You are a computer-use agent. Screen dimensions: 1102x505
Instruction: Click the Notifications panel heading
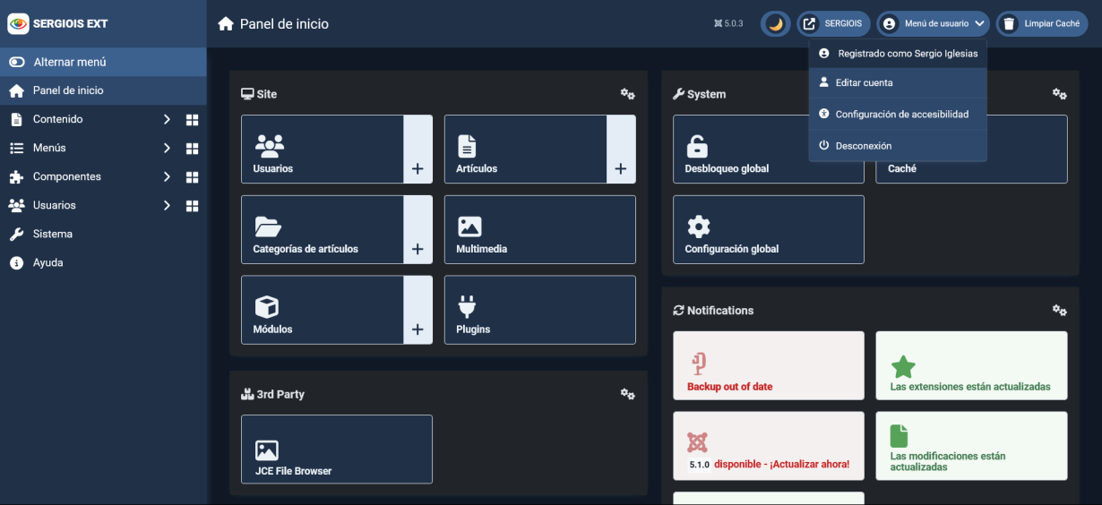[713, 310]
